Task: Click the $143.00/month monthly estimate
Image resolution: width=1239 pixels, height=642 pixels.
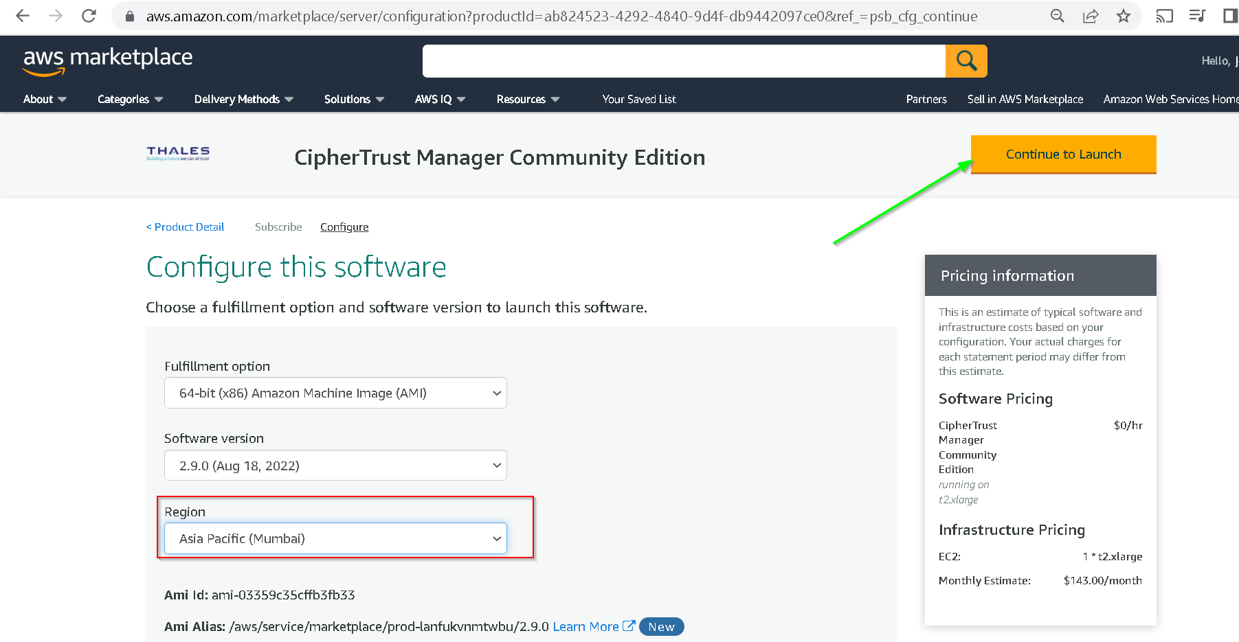Action: tap(1103, 580)
